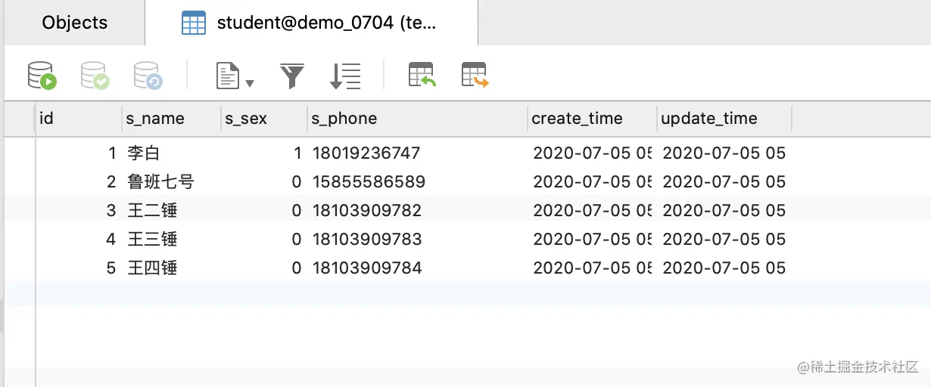Click the update_time cell in the 鲁班七号 row

coord(724,182)
